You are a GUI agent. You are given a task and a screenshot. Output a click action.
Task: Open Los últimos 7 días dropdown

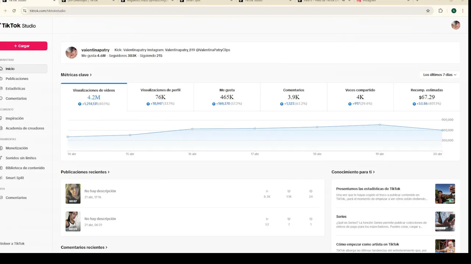click(439, 74)
